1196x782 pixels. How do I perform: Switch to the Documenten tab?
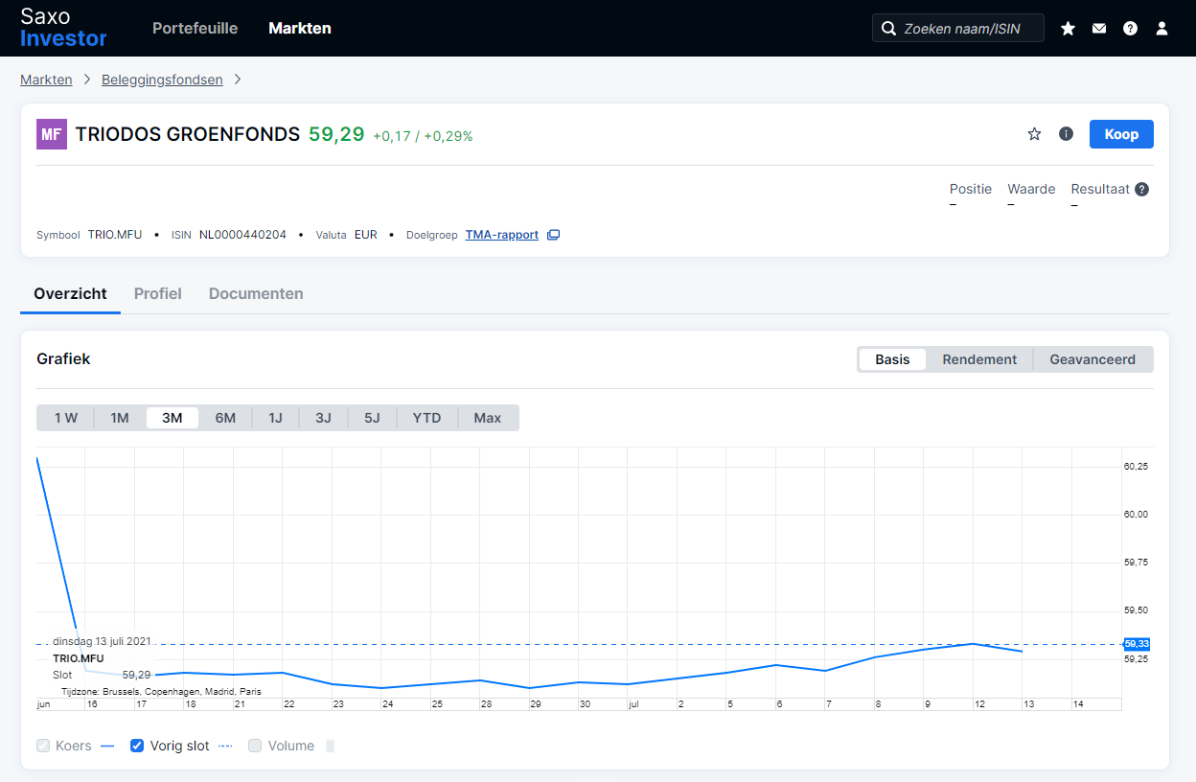(256, 294)
